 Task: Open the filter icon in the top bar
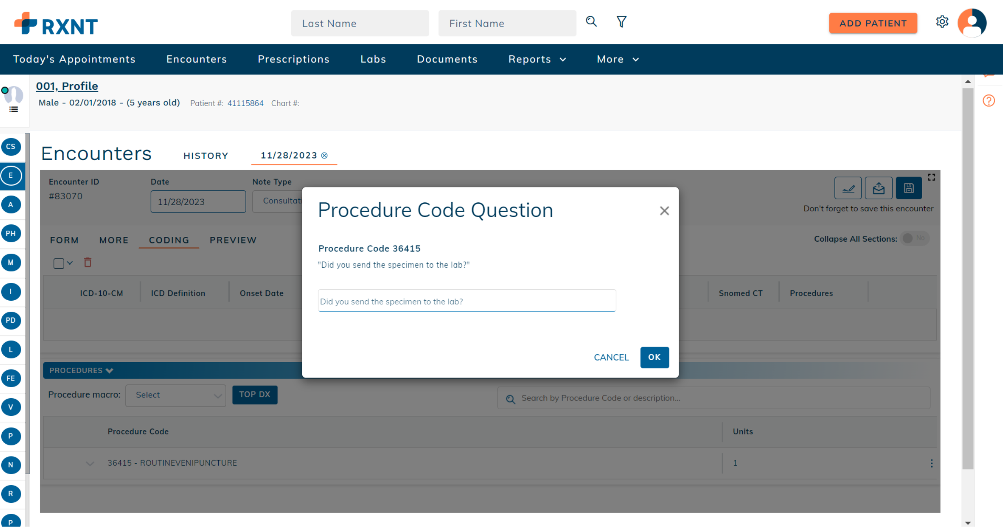point(621,22)
